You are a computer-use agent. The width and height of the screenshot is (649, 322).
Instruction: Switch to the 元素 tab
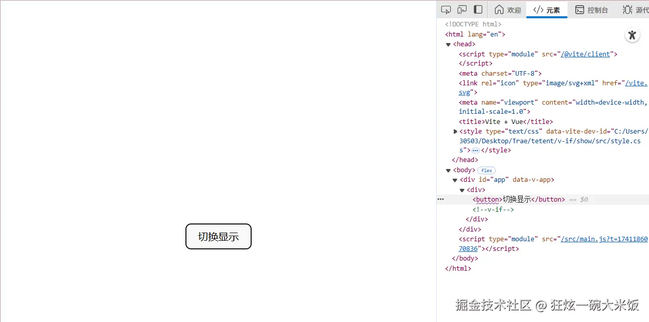(x=547, y=10)
